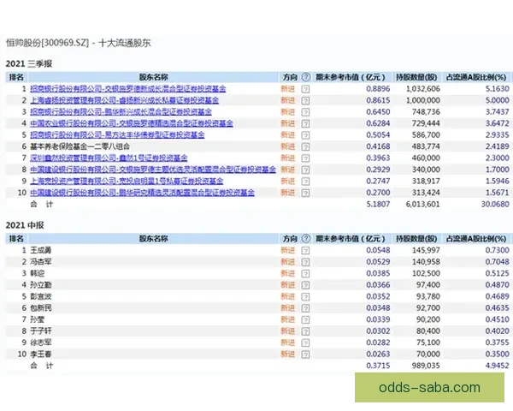
Task: Open the 中国建设银行-交银施罗德主题优选 fund link
Action: [153, 170]
